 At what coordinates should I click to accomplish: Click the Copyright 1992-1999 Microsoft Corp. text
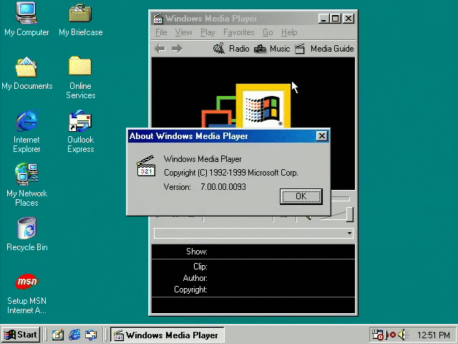click(230, 173)
